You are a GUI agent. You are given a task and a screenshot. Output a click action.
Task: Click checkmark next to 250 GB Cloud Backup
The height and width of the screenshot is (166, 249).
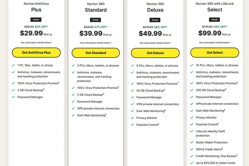[192, 90]
